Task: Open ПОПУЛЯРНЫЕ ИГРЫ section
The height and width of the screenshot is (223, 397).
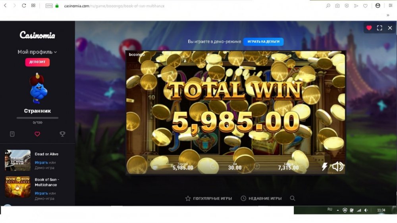Action: pos(209,198)
